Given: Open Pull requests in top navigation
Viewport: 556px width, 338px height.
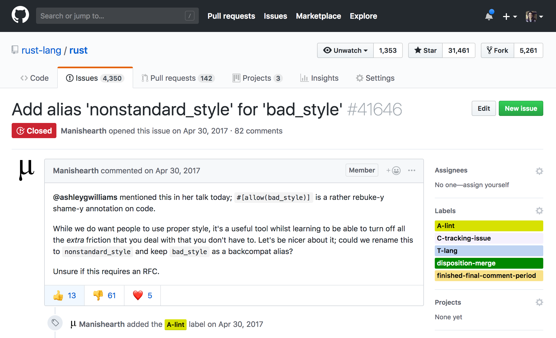Looking at the screenshot, I should [231, 16].
